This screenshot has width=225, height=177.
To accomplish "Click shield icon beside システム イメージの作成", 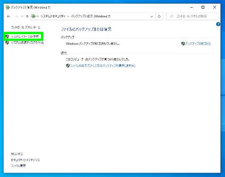I will pos(7,36).
